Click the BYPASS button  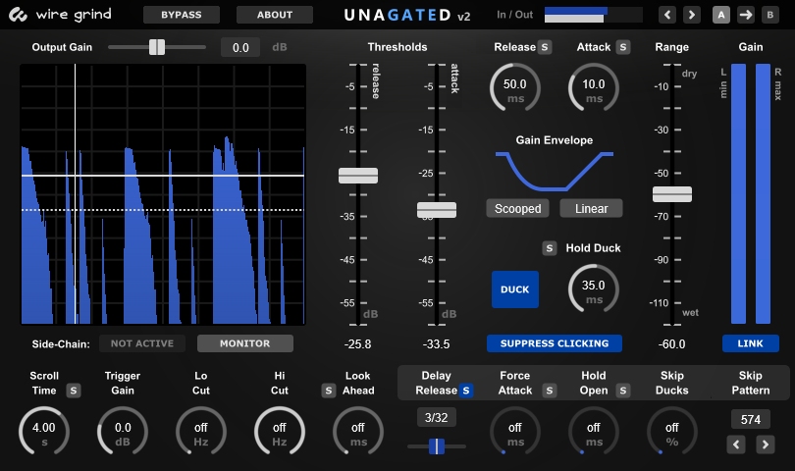pyautogui.click(x=182, y=15)
